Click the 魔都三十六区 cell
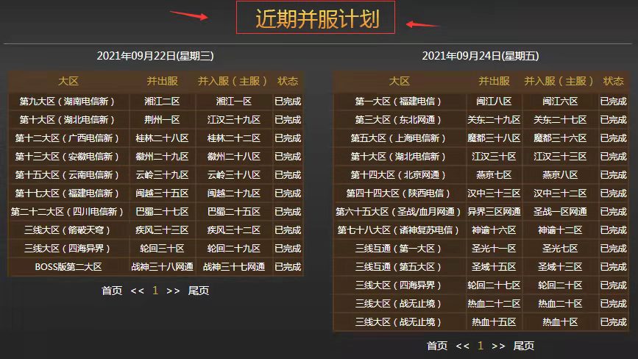 point(560,138)
